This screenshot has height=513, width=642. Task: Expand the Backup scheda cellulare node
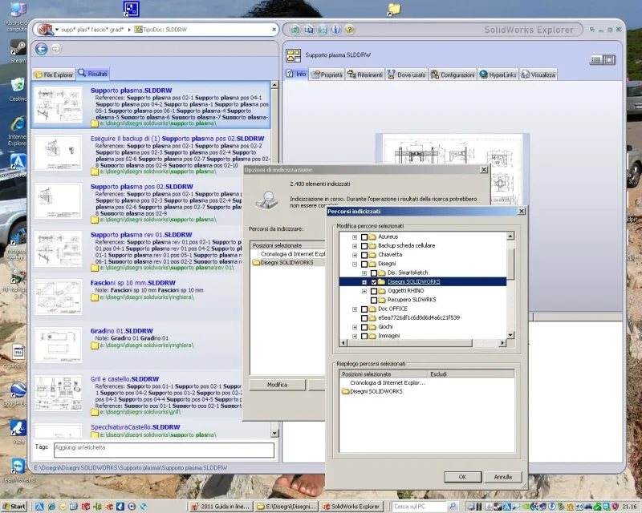click(355, 246)
